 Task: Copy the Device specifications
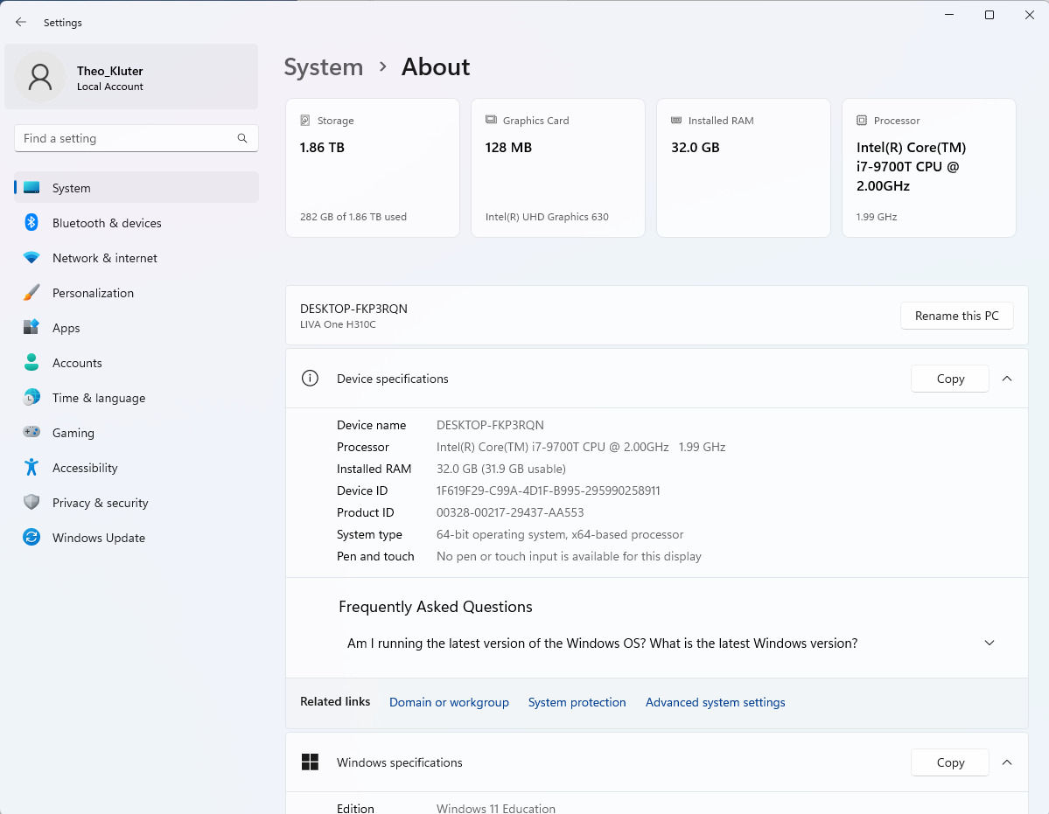coord(950,379)
